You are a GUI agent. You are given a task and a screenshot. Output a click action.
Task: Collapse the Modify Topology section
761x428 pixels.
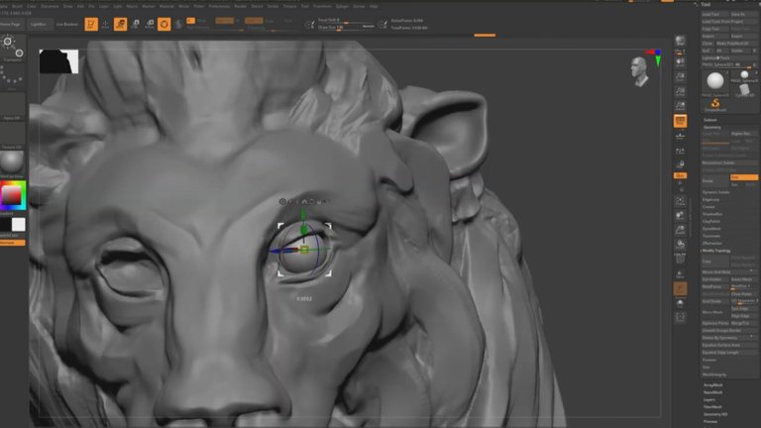coord(716,251)
